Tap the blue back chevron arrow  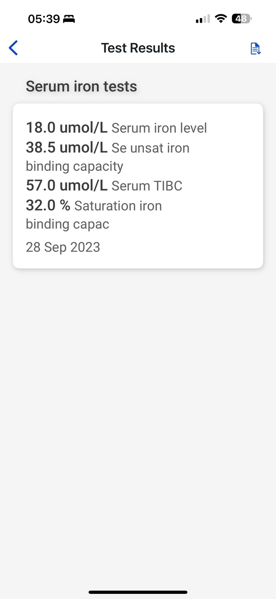tap(13, 48)
